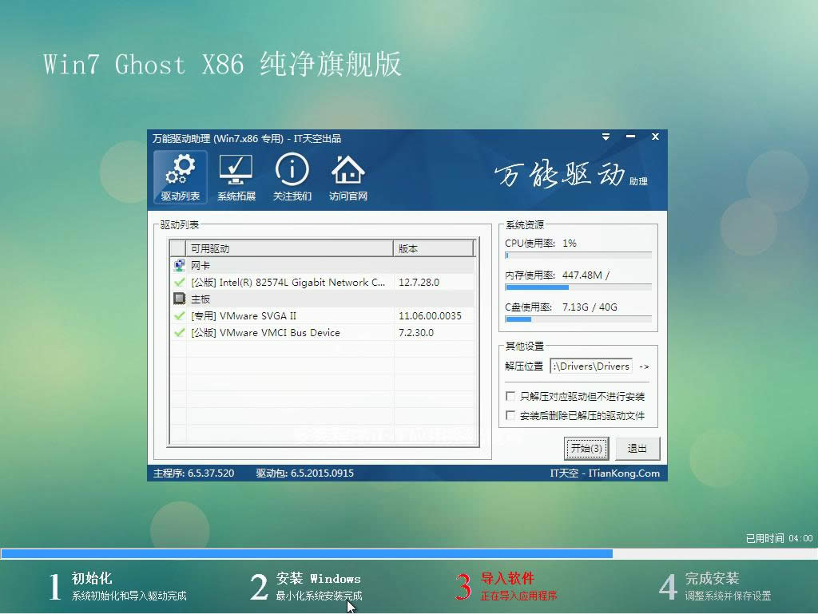Enable 只解压对应驱动但不进行安装 option
The height and width of the screenshot is (614, 818).
509,395
